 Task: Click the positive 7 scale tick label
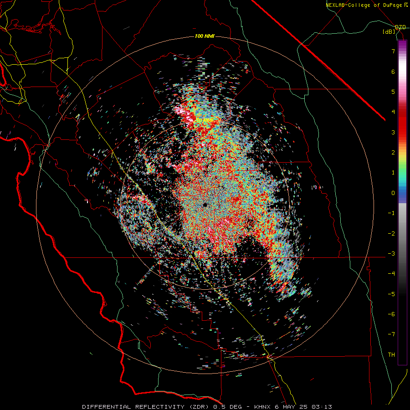coord(393,51)
